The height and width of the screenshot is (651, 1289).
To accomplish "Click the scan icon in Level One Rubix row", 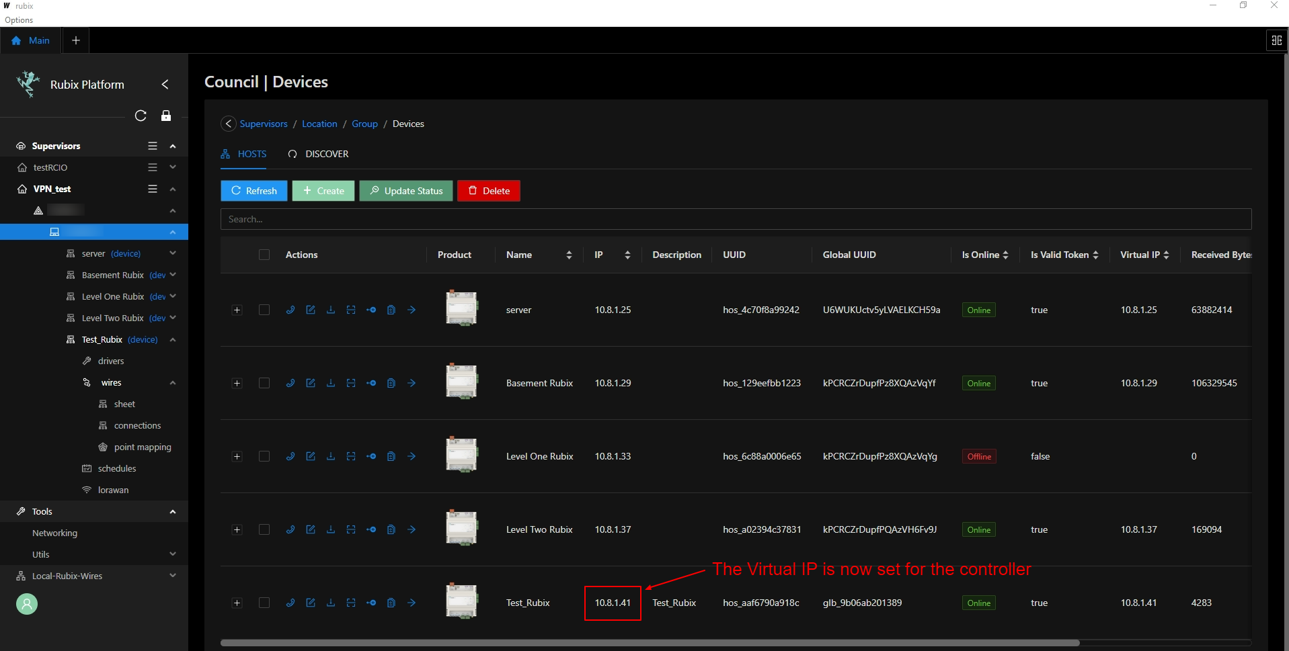I will [x=351, y=456].
